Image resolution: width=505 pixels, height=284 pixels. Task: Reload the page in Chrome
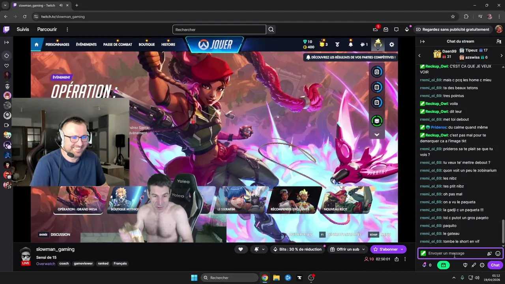pyautogui.click(x=24, y=17)
